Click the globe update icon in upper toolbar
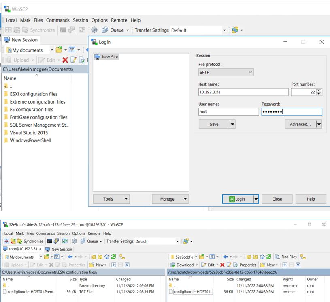The image size is (330, 302). (x=235, y=30)
